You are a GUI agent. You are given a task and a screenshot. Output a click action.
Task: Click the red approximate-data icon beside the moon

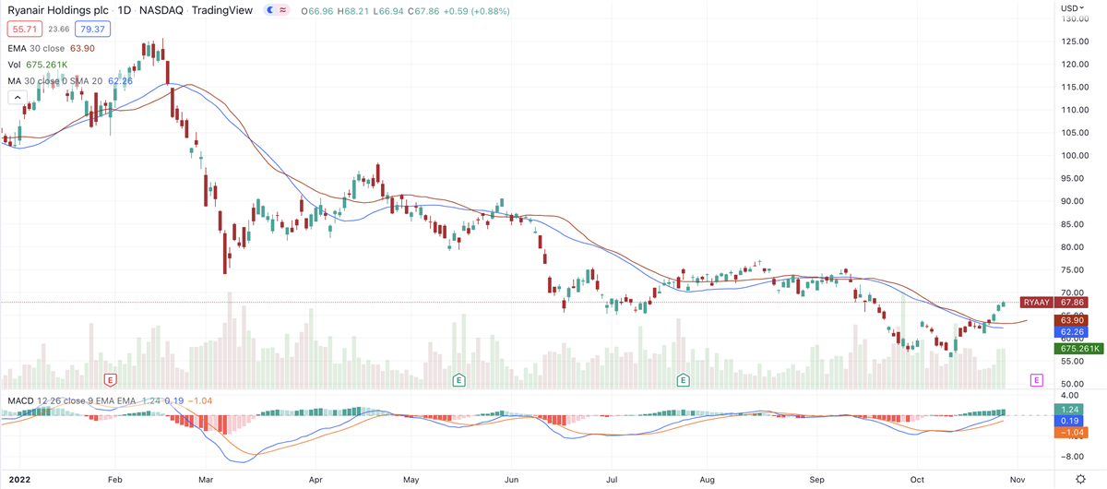[x=281, y=9]
